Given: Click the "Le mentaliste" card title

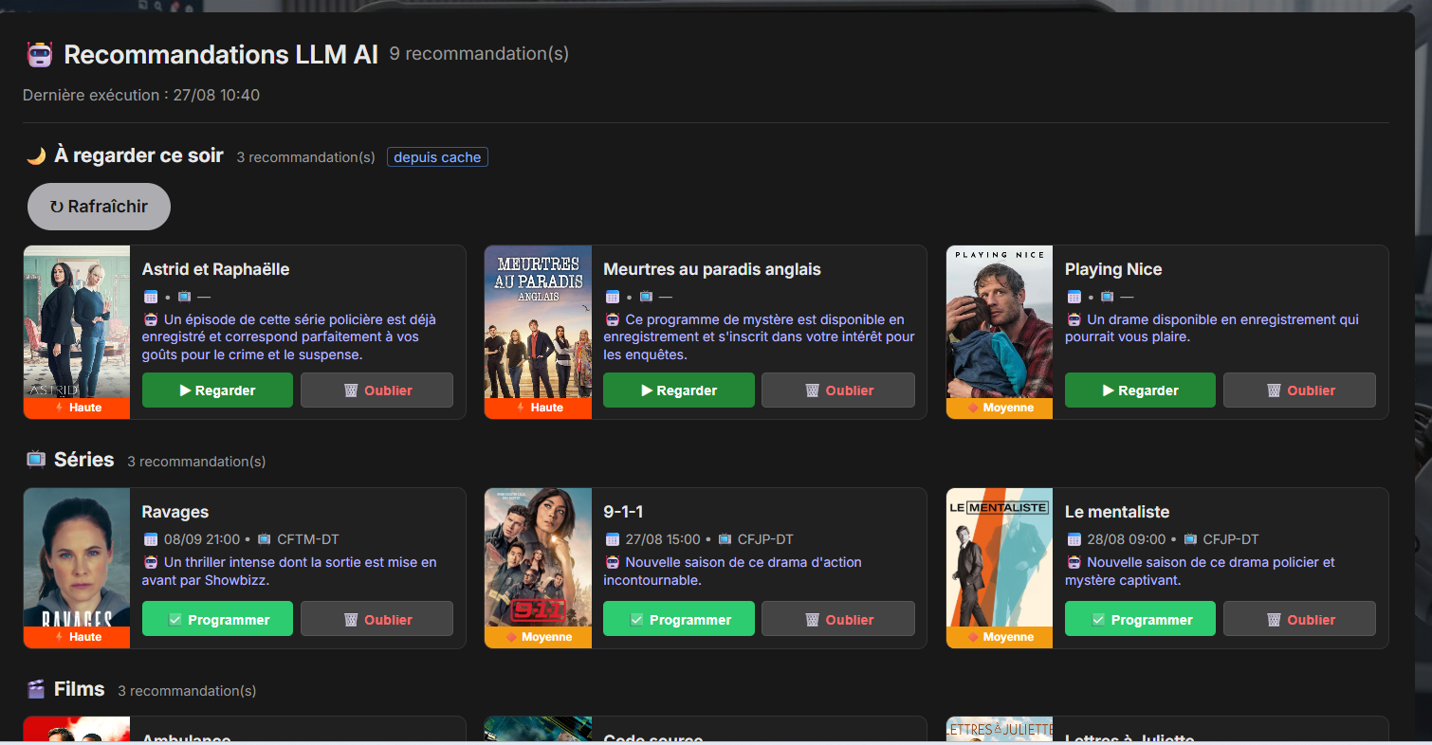Looking at the screenshot, I should click(1117, 512).
